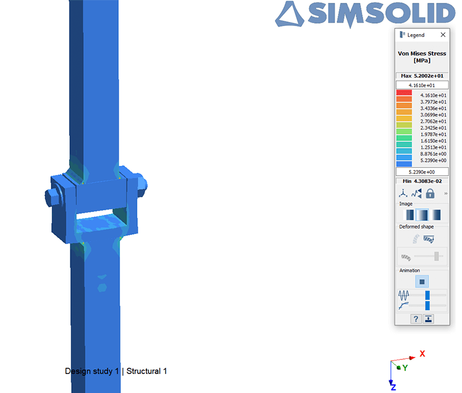This screenshot has height=393, width=462.
Task: Close the Legend panel
Action: [x=443, y=35]
